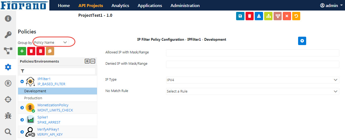Click the blue download icon in project toolbar
The width and height of the screenshot is (345, 140).
[259, 16]
